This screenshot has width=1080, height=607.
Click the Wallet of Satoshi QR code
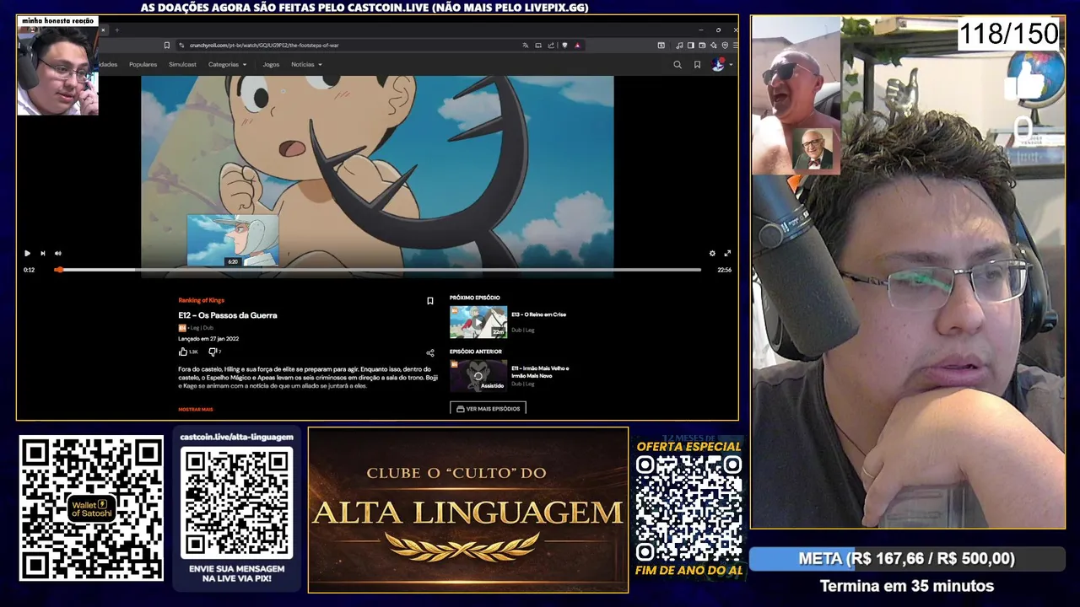pos(91,508)
